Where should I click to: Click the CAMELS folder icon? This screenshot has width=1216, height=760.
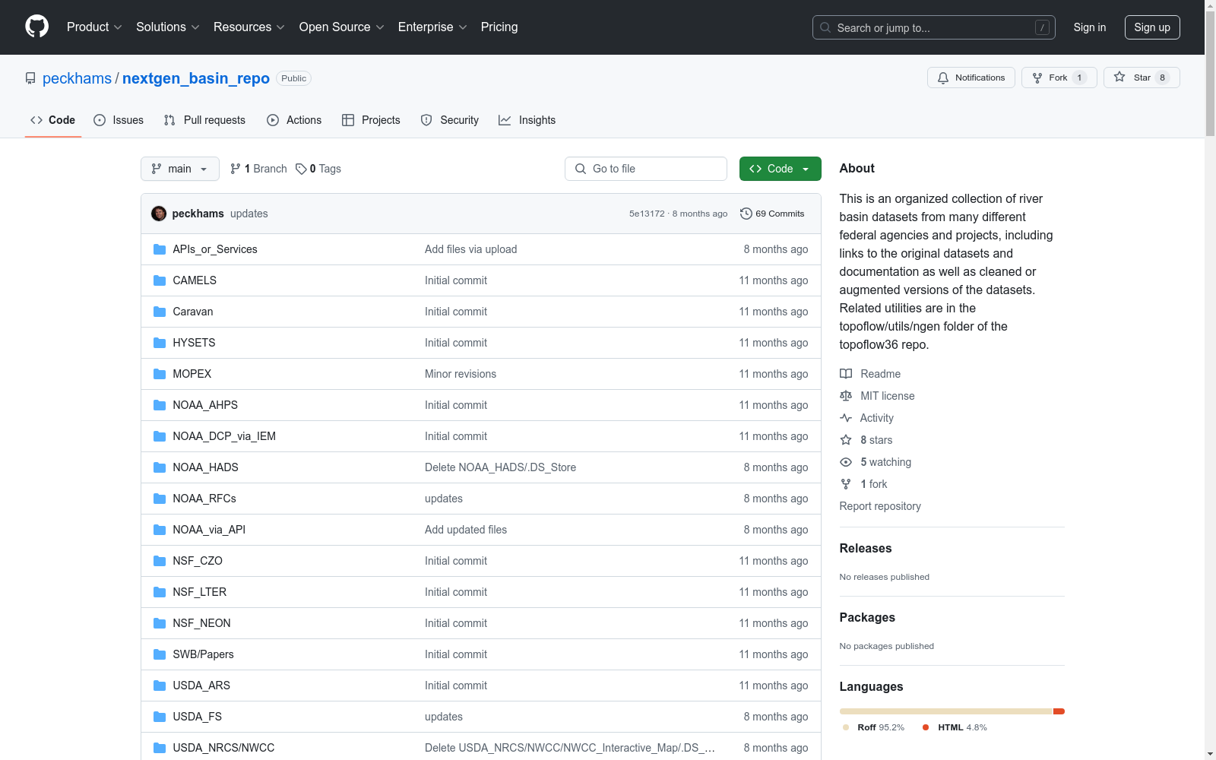click(160, 280)
